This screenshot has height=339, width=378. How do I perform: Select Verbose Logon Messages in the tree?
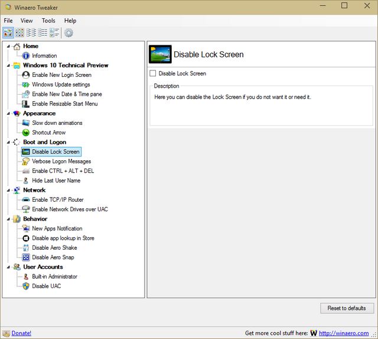pyautogui.click(x=61, y=162)
